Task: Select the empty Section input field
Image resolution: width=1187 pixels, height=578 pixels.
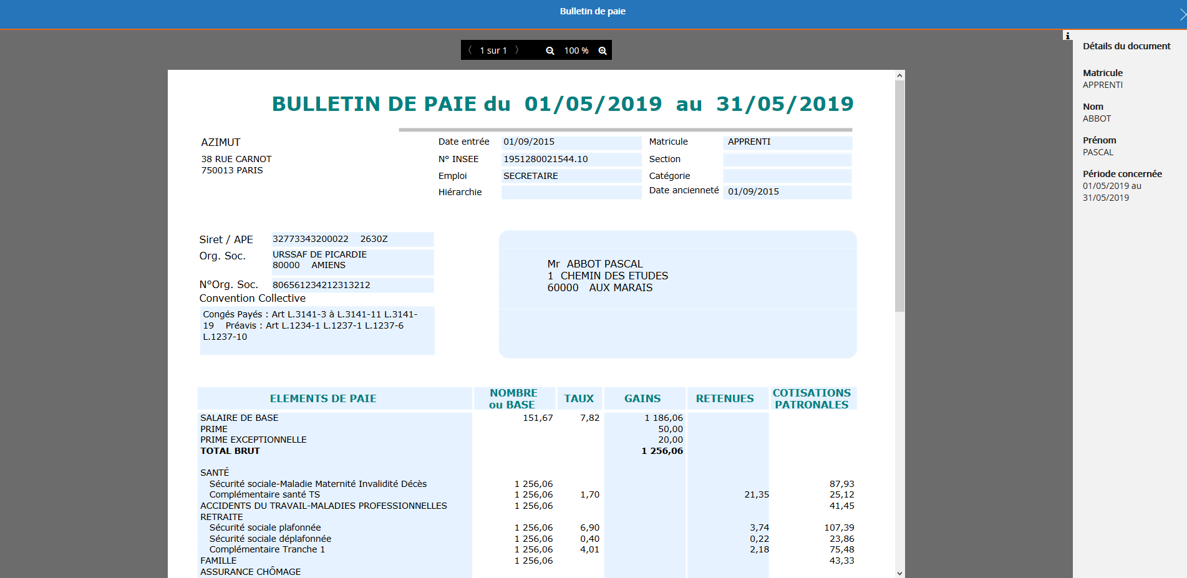Action: [x=787, y=160]
